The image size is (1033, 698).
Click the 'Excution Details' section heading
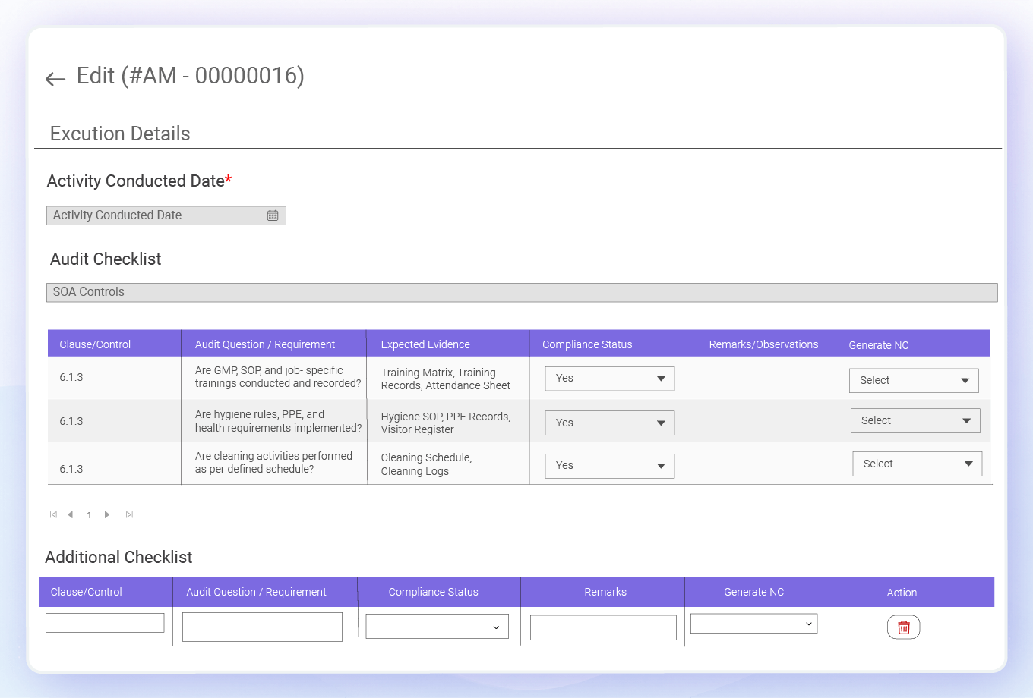[x=120, y=134]
